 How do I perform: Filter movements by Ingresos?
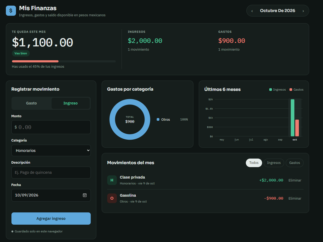tap(274, 163)
